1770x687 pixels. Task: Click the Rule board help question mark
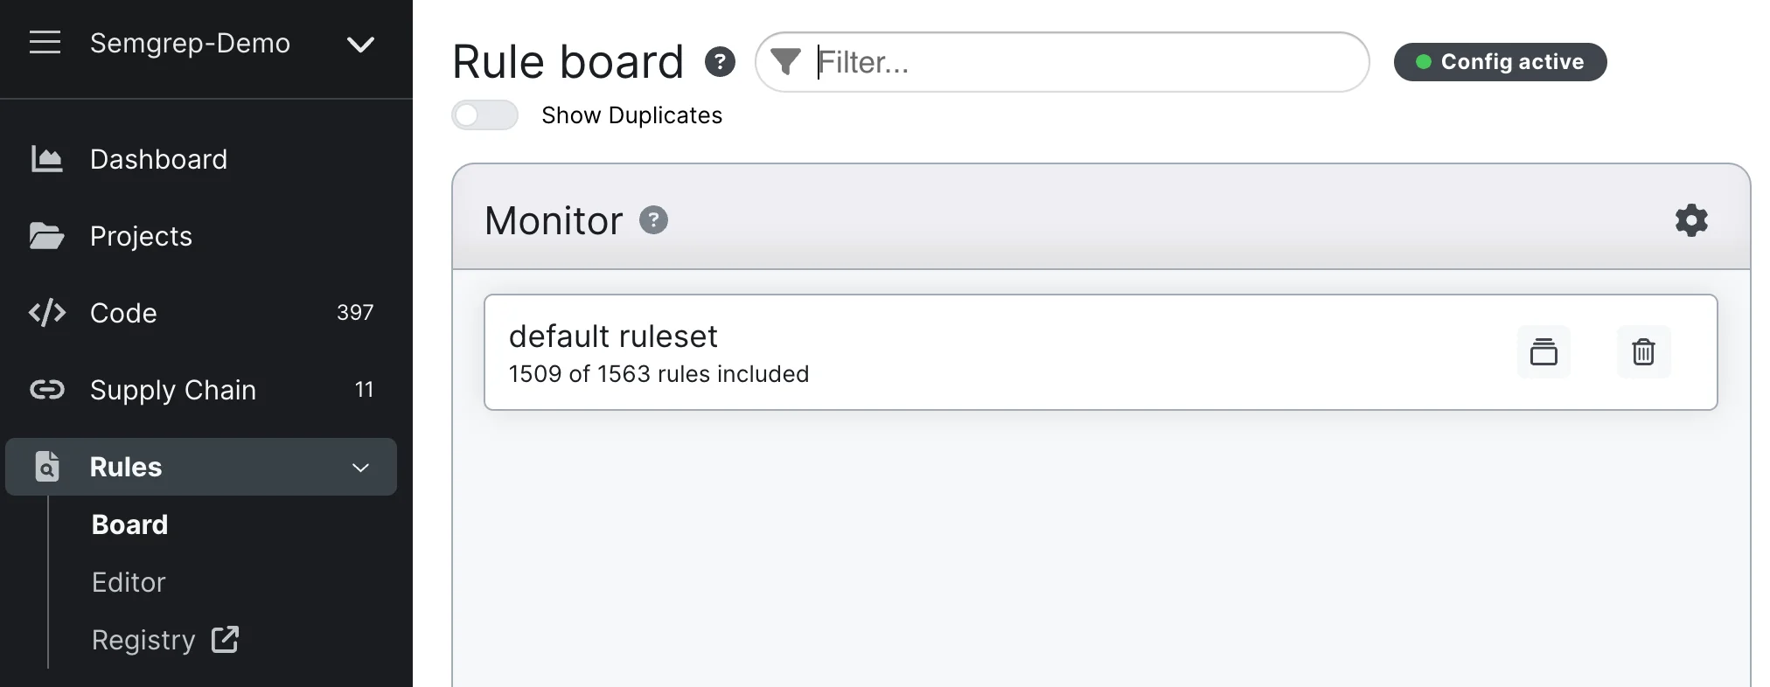720,61
